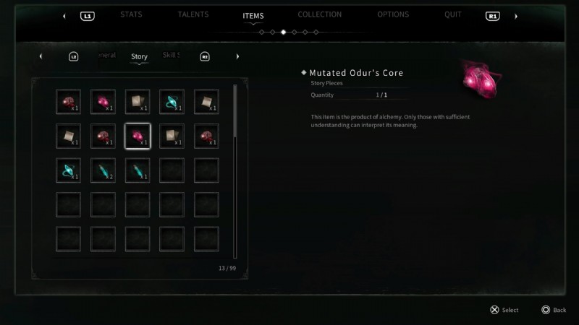Select the highlighted pink Mutated Odur's Core slot

138,136
